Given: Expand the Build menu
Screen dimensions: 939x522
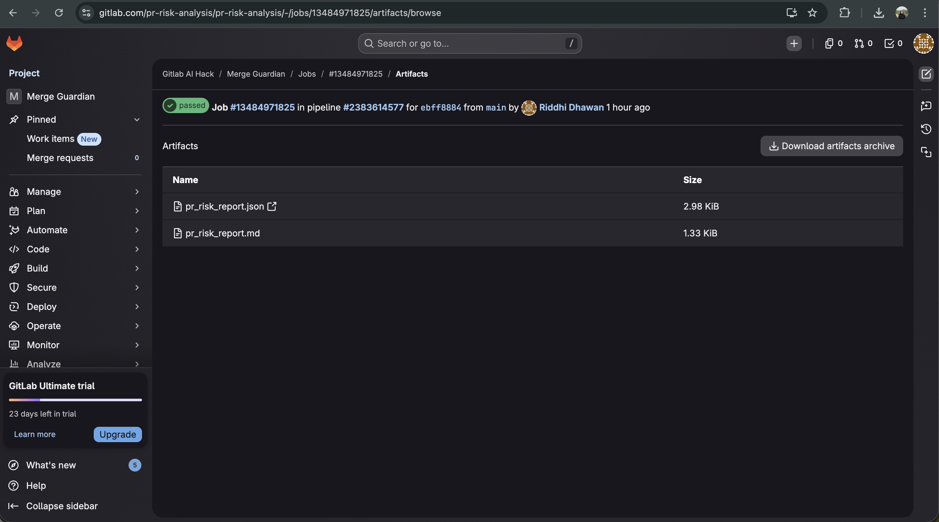Looking at the screenshot, I should [x=37, y=268].
